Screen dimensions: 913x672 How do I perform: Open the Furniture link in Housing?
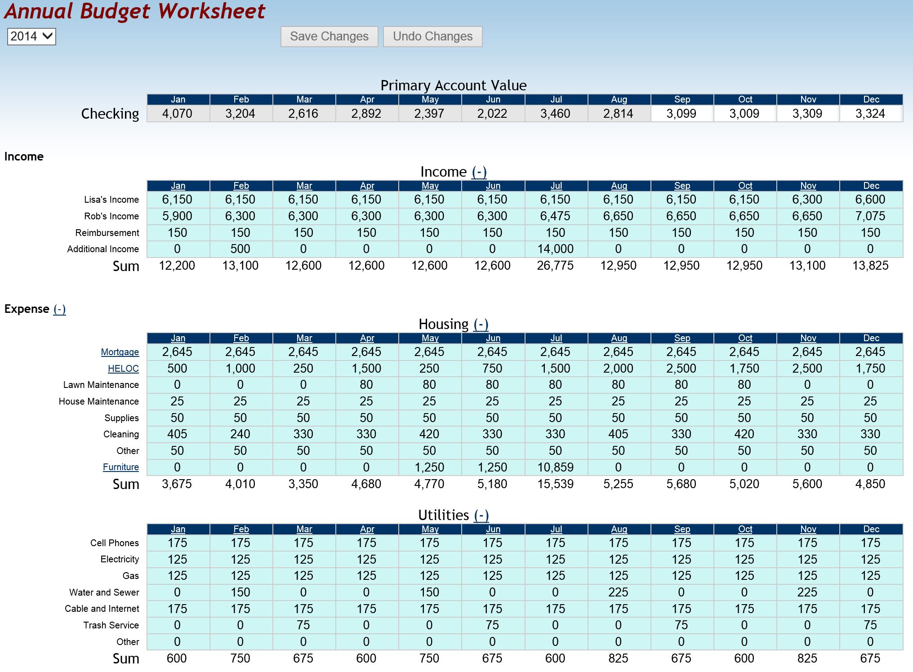tap(121, 467)
